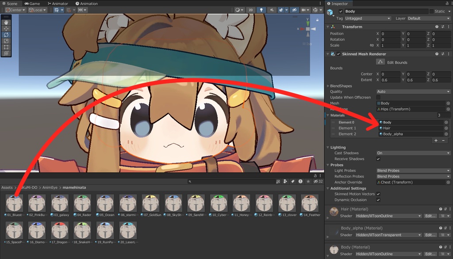Toggle scene lighting bulb icon
The width and height of the screenshot is (453, 259).
coord(261,10)
